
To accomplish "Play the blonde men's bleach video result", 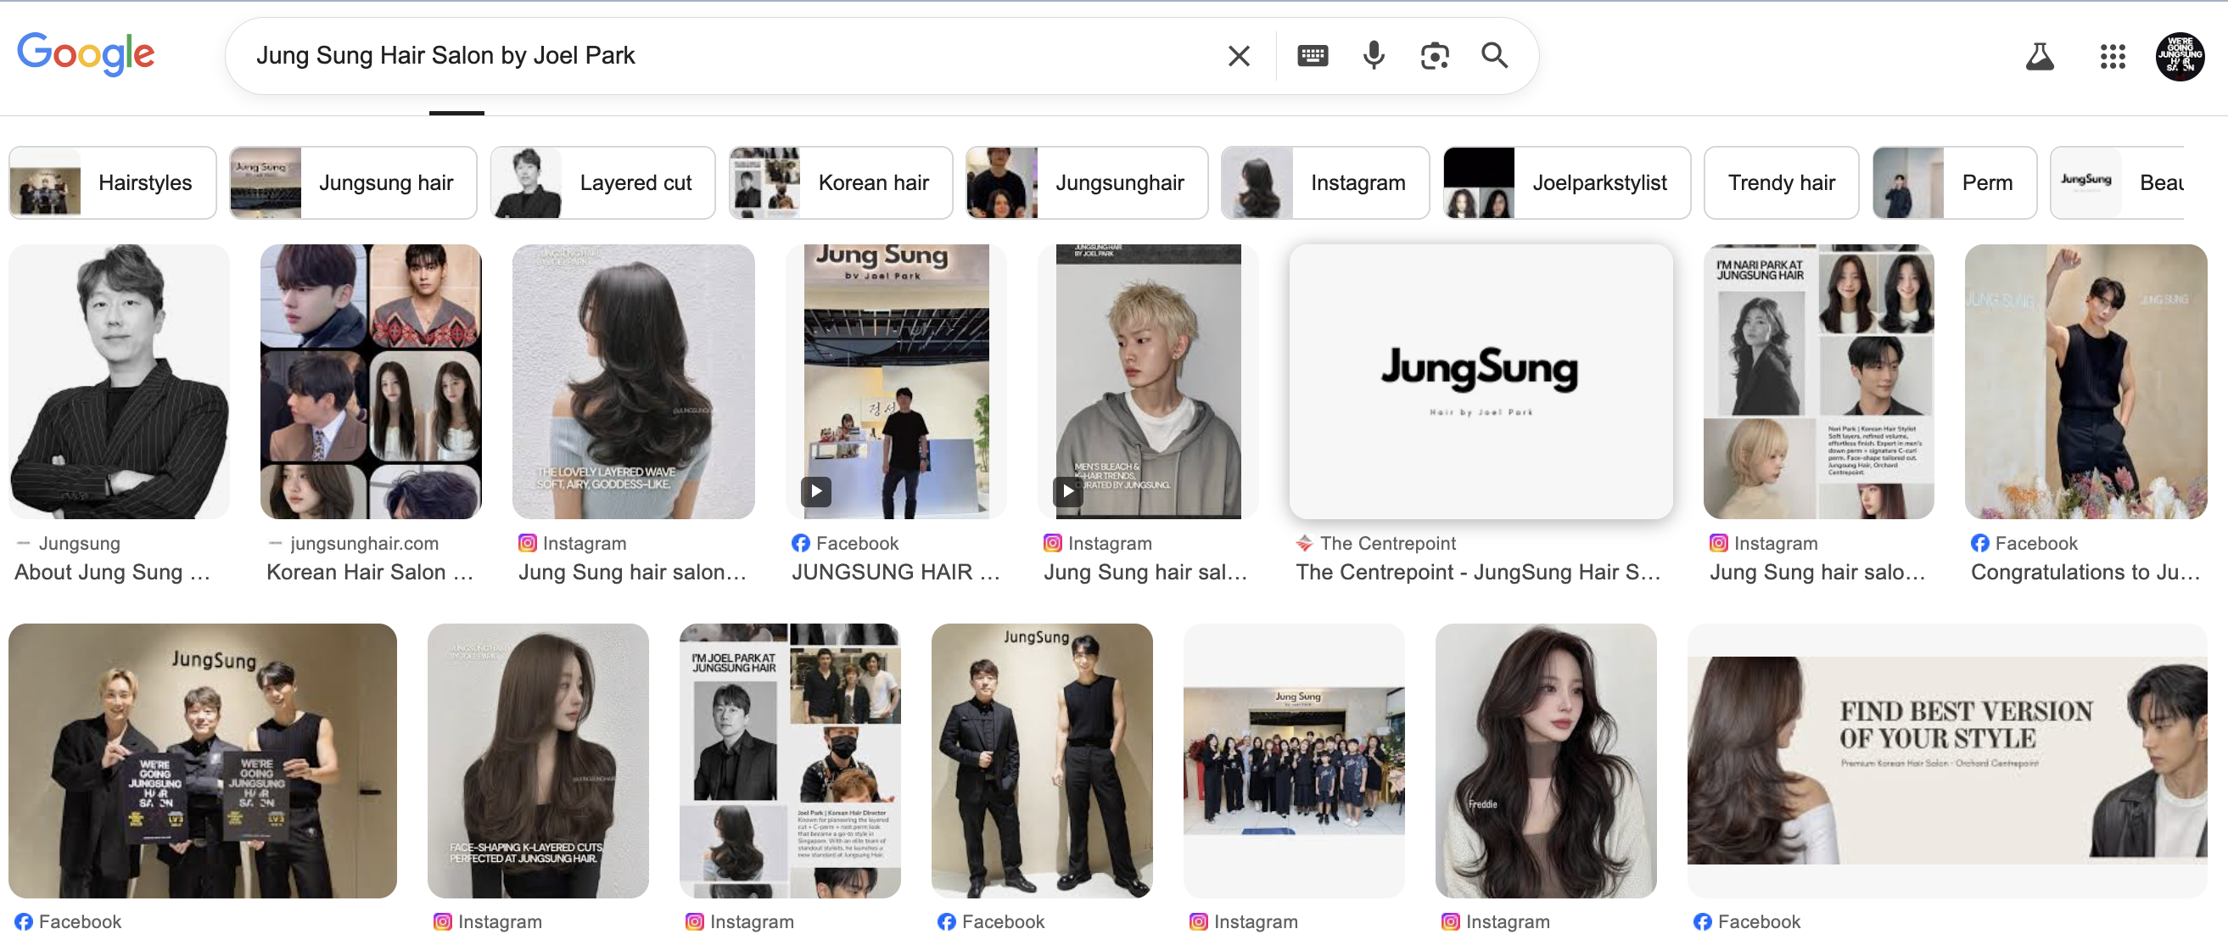I will [x=1068, y=491].
